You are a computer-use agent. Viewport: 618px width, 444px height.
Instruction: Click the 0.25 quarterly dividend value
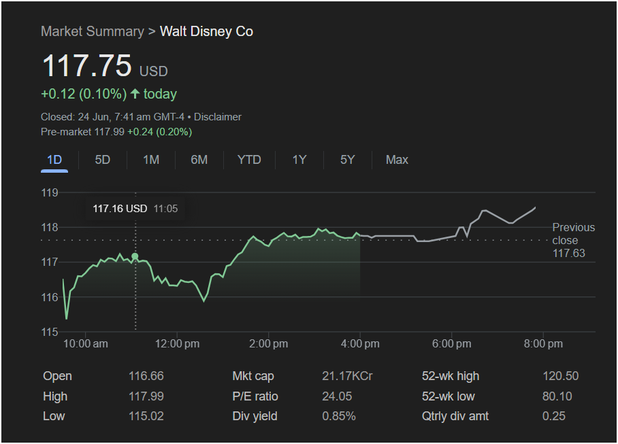[554, 416]
